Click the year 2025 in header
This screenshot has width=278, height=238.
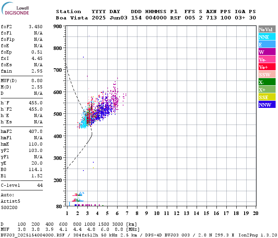point(98,18)
